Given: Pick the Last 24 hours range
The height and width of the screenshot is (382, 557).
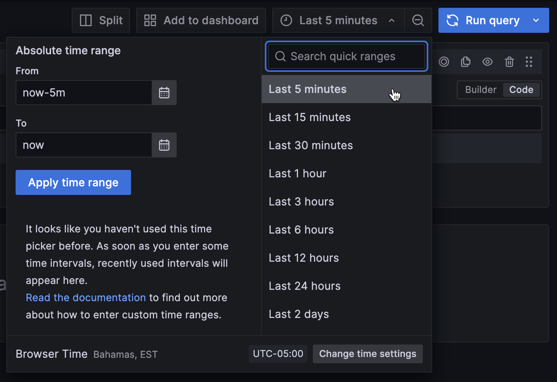Looking at the screenshot, I should (x=305, y=286).
